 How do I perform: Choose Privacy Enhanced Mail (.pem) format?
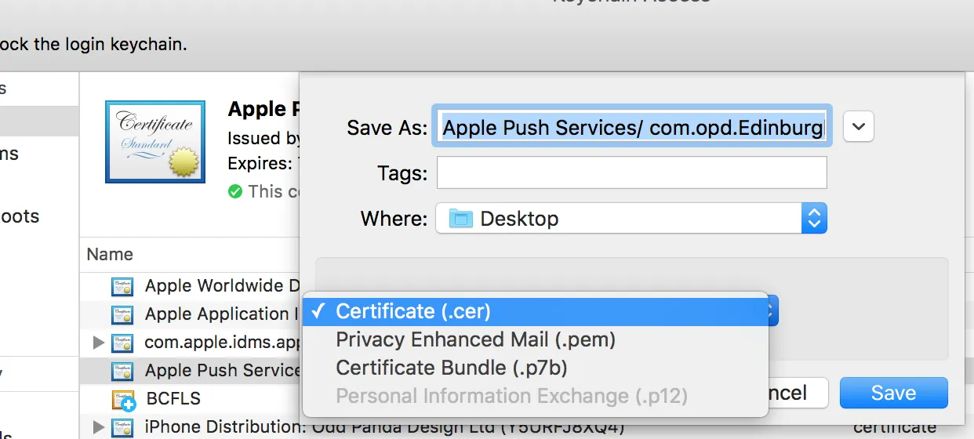(x=535, y=339)
